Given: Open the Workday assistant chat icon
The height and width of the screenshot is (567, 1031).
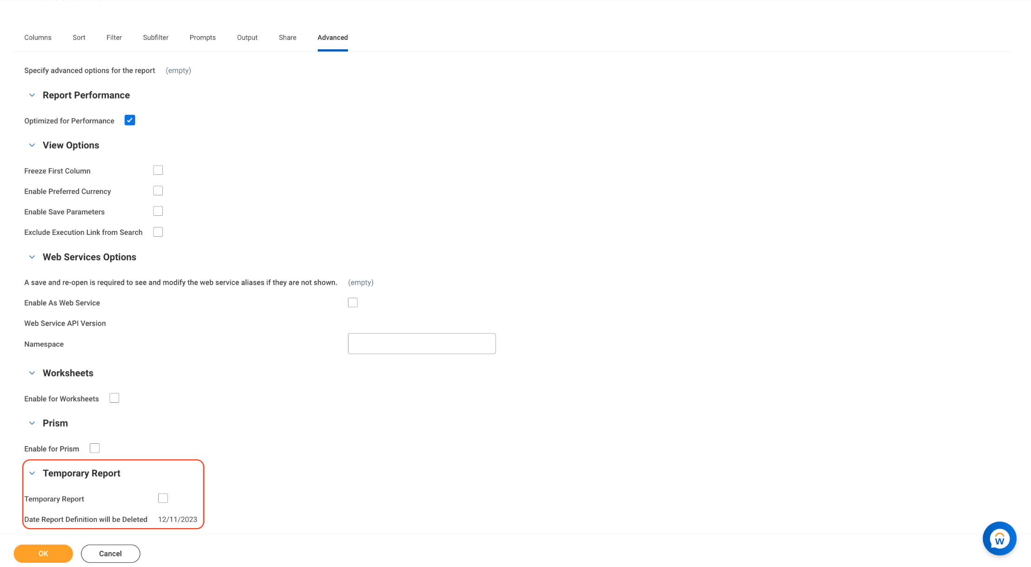Looking at the screenshot, I should (999, 538).
